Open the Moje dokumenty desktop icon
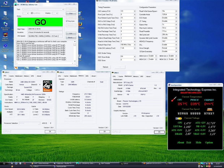Screen dimensions: 224x168 click(x=5, y=16)
